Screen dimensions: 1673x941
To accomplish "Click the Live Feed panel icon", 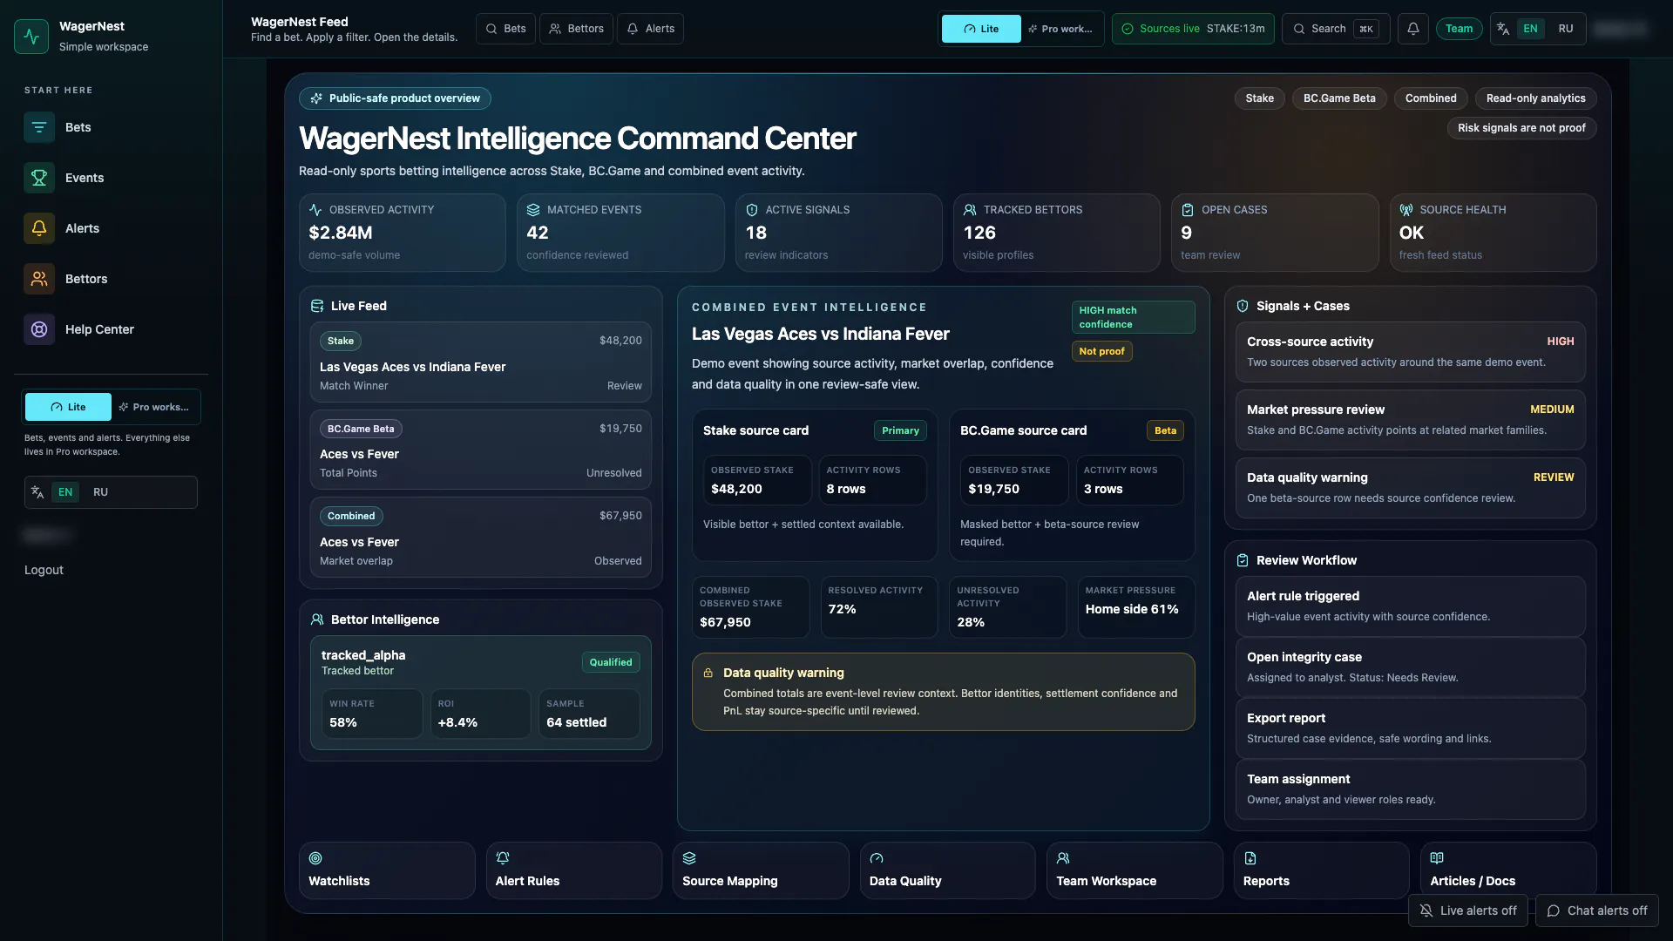I will click(317, 306).
